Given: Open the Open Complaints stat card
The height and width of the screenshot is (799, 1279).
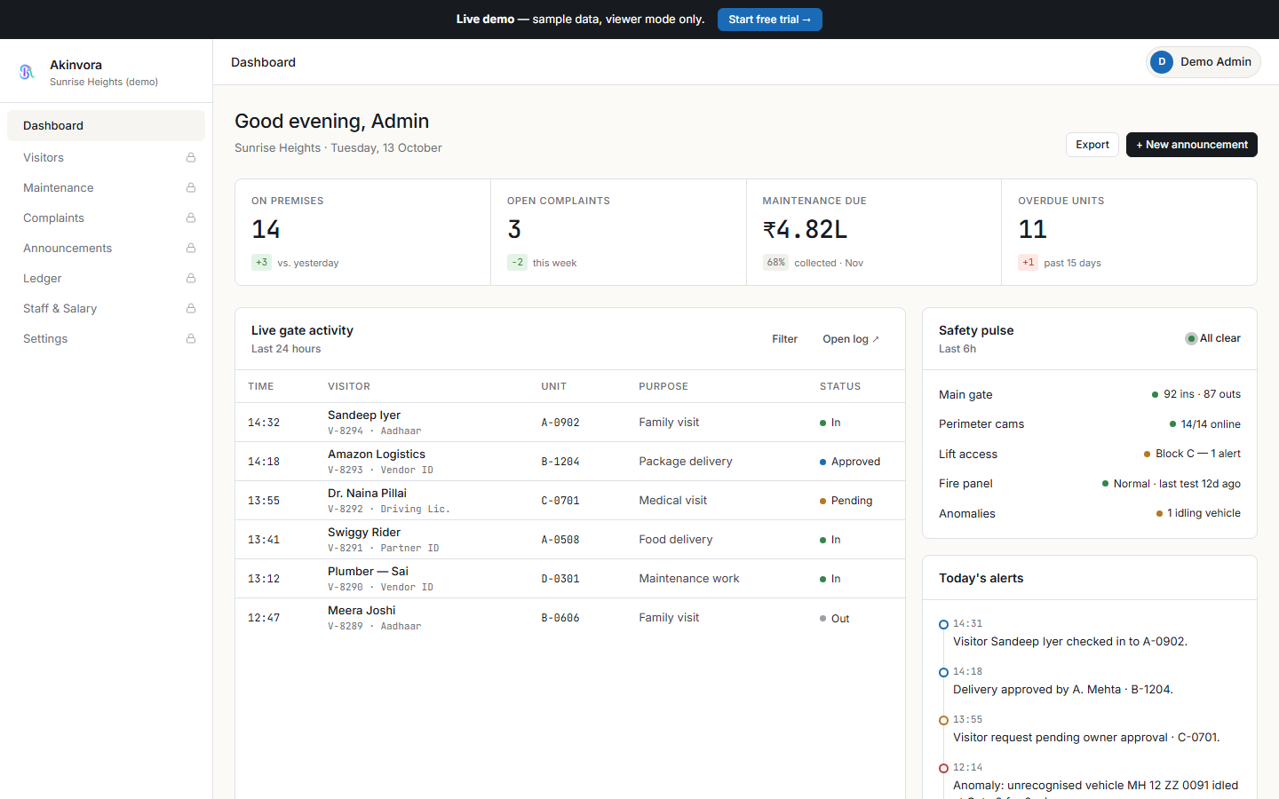Looking at the screenshot, I should coord(618,233).
